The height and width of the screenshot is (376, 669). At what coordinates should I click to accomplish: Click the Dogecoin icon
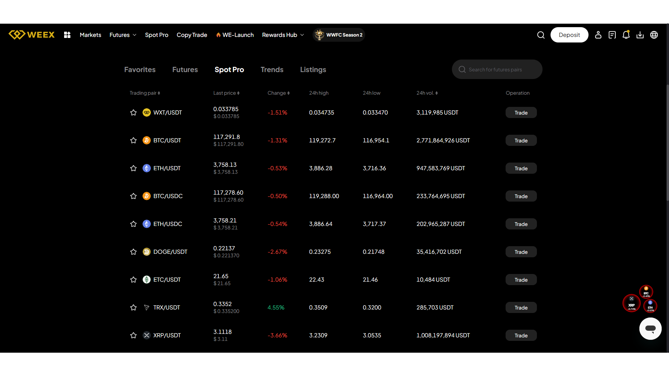pos(147,252)
